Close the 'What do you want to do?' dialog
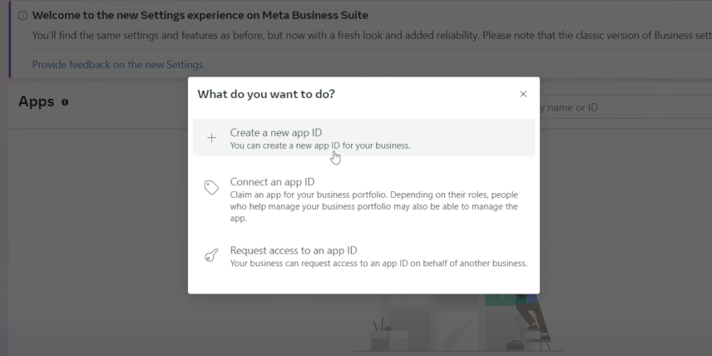The width and height of the screenshot is (712, 356). (x=523, y=94)
